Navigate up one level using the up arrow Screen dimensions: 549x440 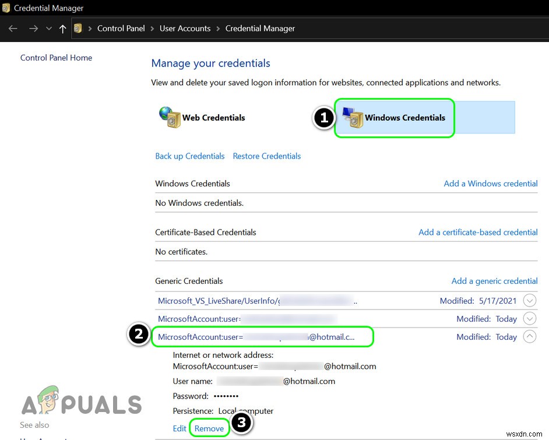tap(62, 28)
